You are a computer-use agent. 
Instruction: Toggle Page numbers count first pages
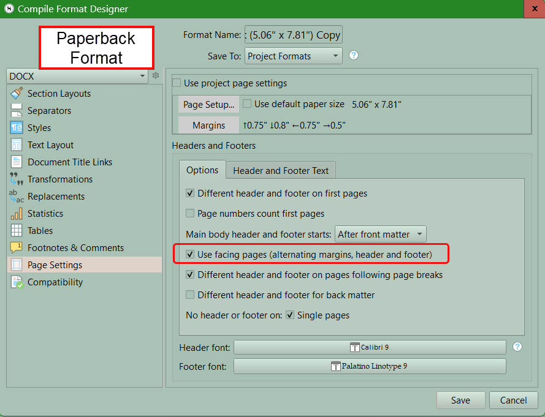(x=191, y=214)
